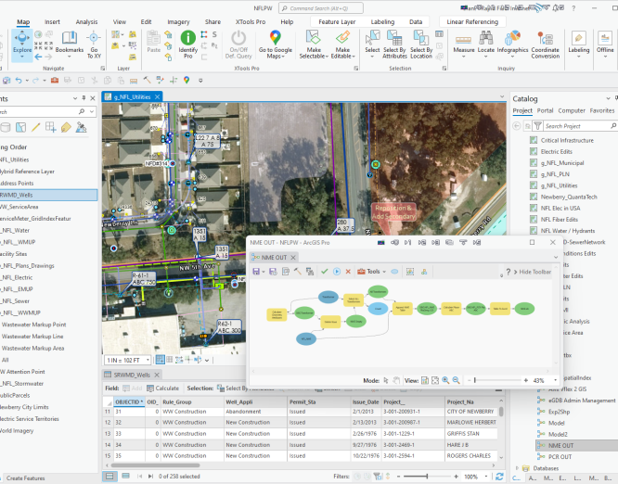This screenshot has width=618, height=484.
Task: Select Address Points layer in Contents
Action: (x=17, y=184)
